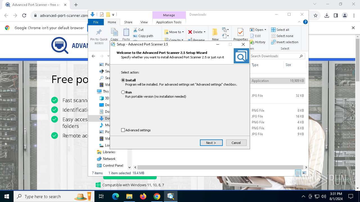Enable the Advanced settings checkbox
This screenshot has height=202, width=360.
tap(123, 130)
